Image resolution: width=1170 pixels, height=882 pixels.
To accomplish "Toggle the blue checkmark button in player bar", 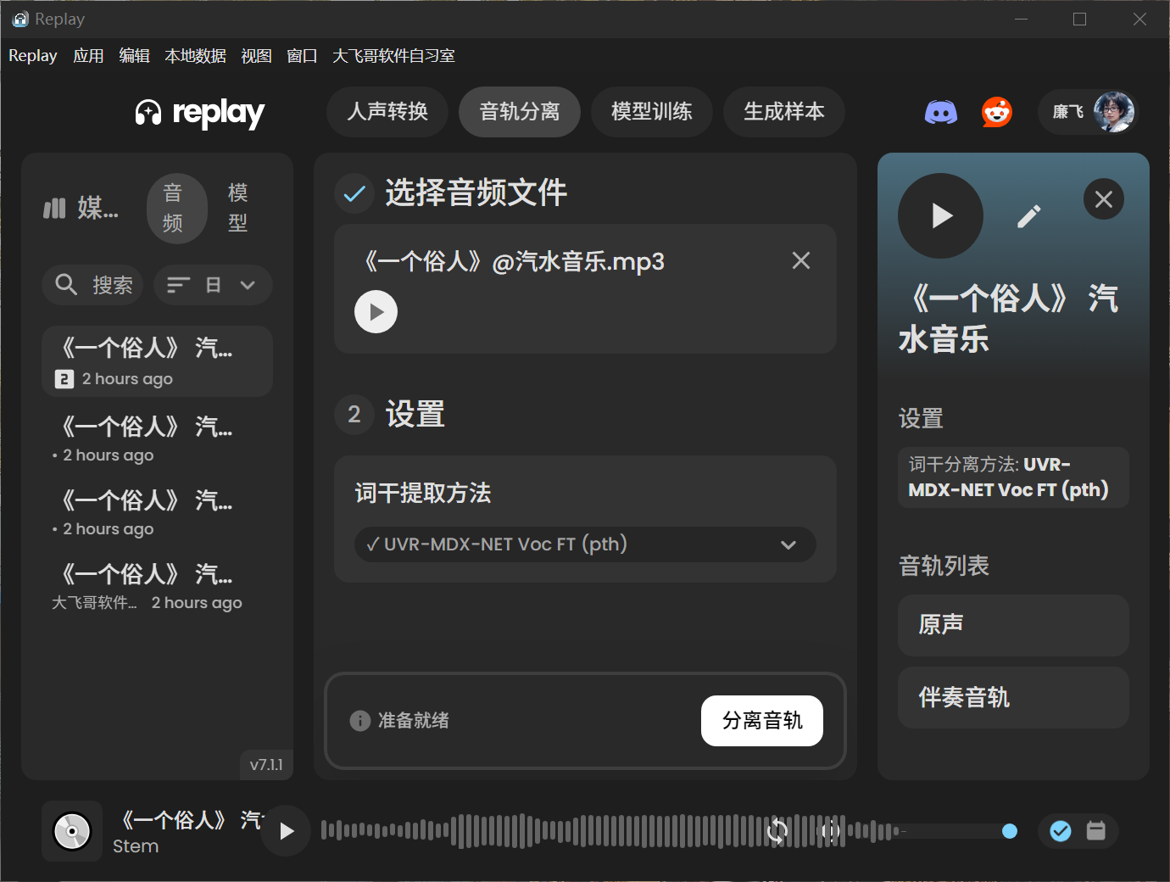I will [1061, 831].
